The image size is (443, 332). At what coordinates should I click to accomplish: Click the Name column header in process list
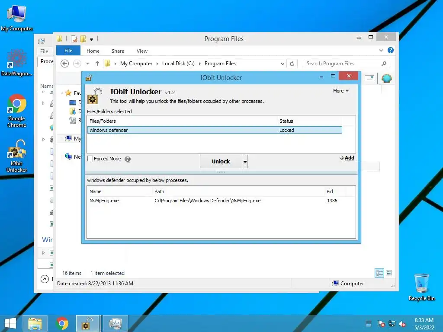[119, 192]
